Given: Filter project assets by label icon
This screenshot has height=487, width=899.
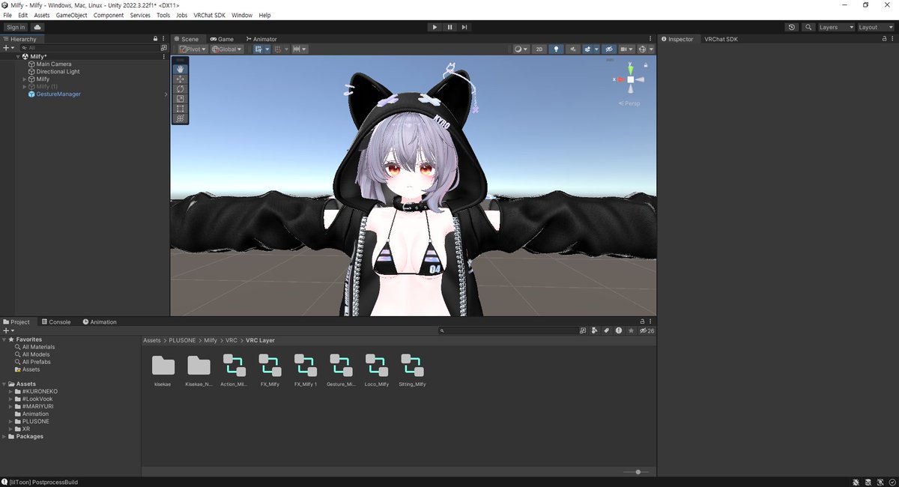Looking at the screenshot, I should point(606,330).
